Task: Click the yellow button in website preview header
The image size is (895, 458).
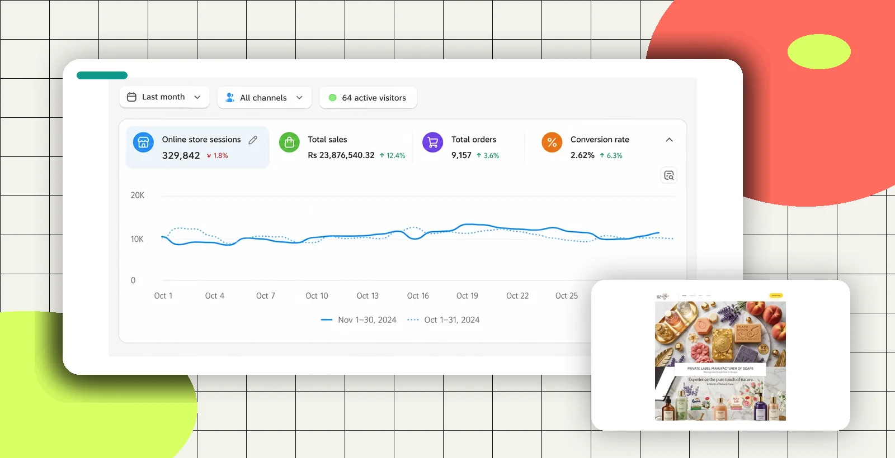Action: (x=776, y=295)
